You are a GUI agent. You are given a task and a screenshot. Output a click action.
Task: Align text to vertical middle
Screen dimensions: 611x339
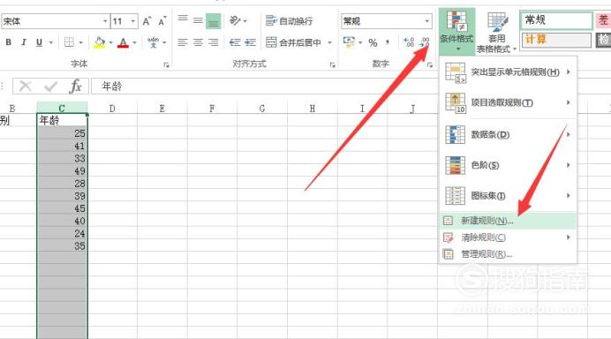[198, 20]
